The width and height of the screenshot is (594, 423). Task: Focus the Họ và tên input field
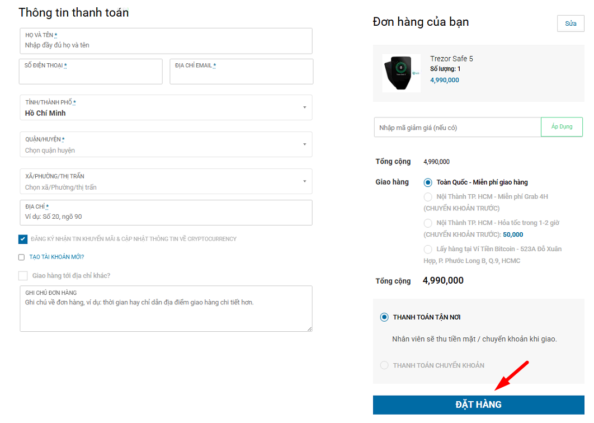(x=166, y=41)
